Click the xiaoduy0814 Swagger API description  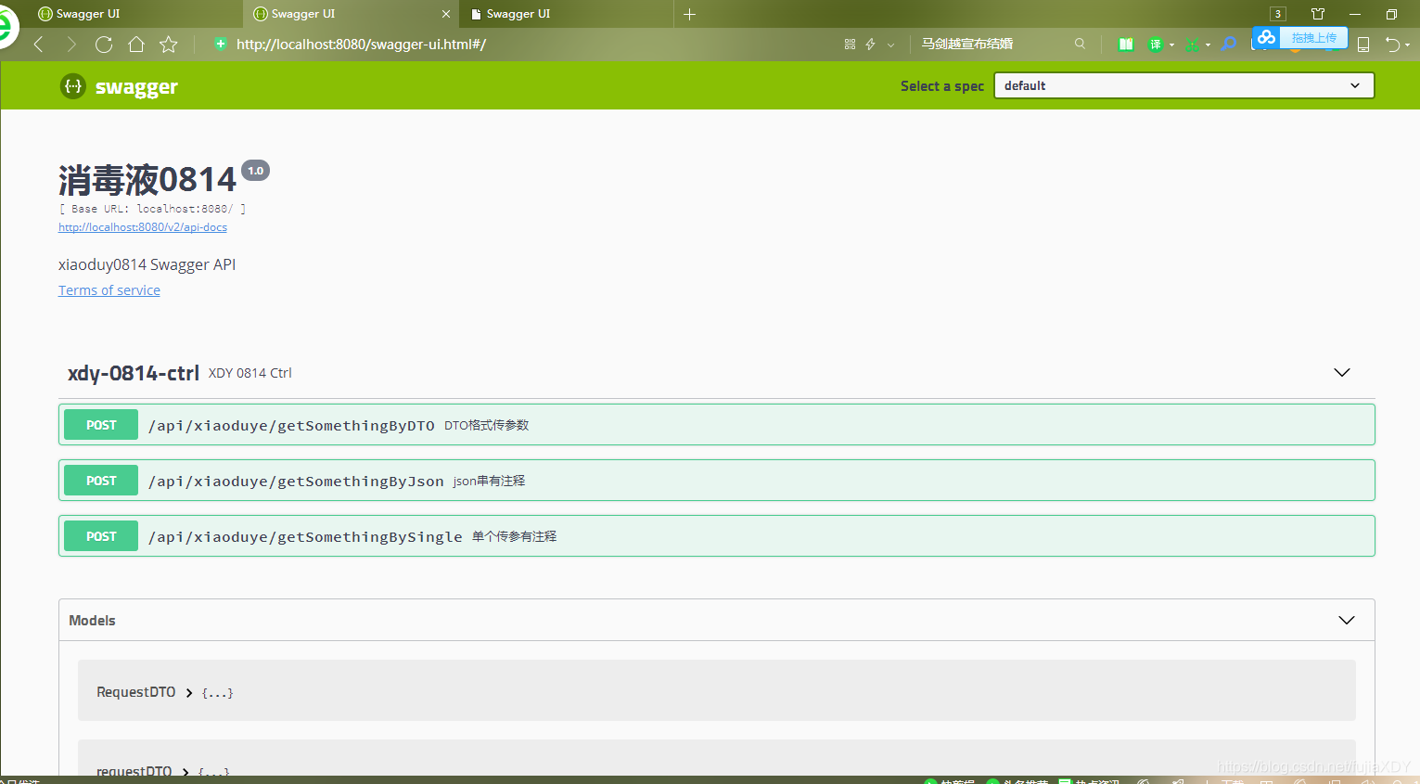(147, 264)
